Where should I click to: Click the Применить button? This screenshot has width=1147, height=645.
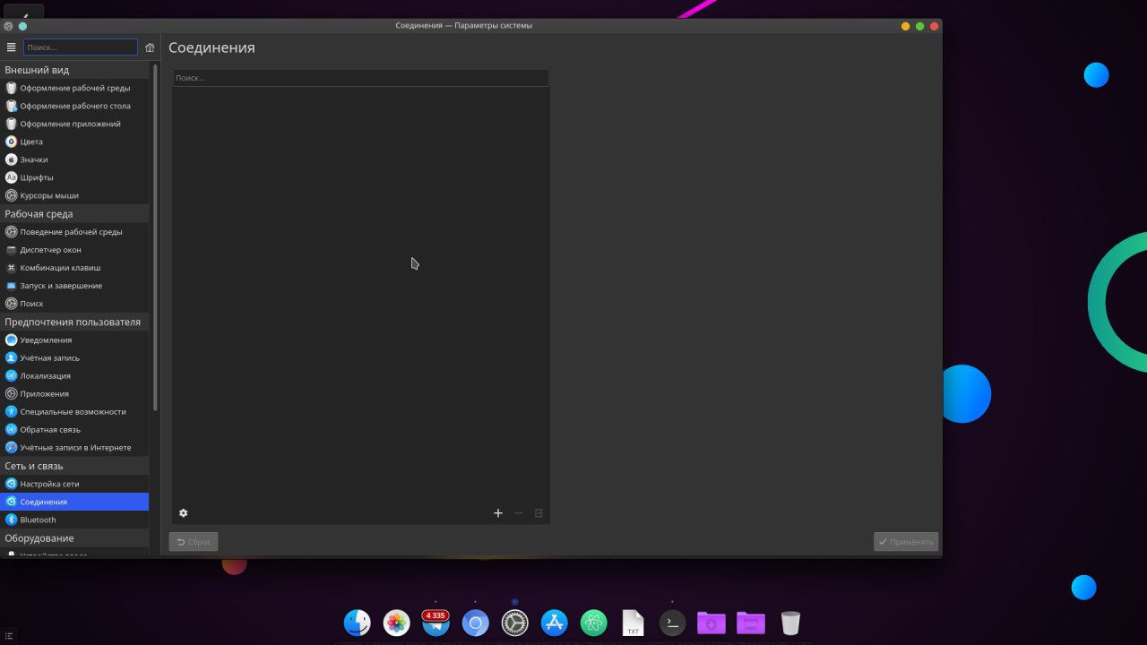906,542
